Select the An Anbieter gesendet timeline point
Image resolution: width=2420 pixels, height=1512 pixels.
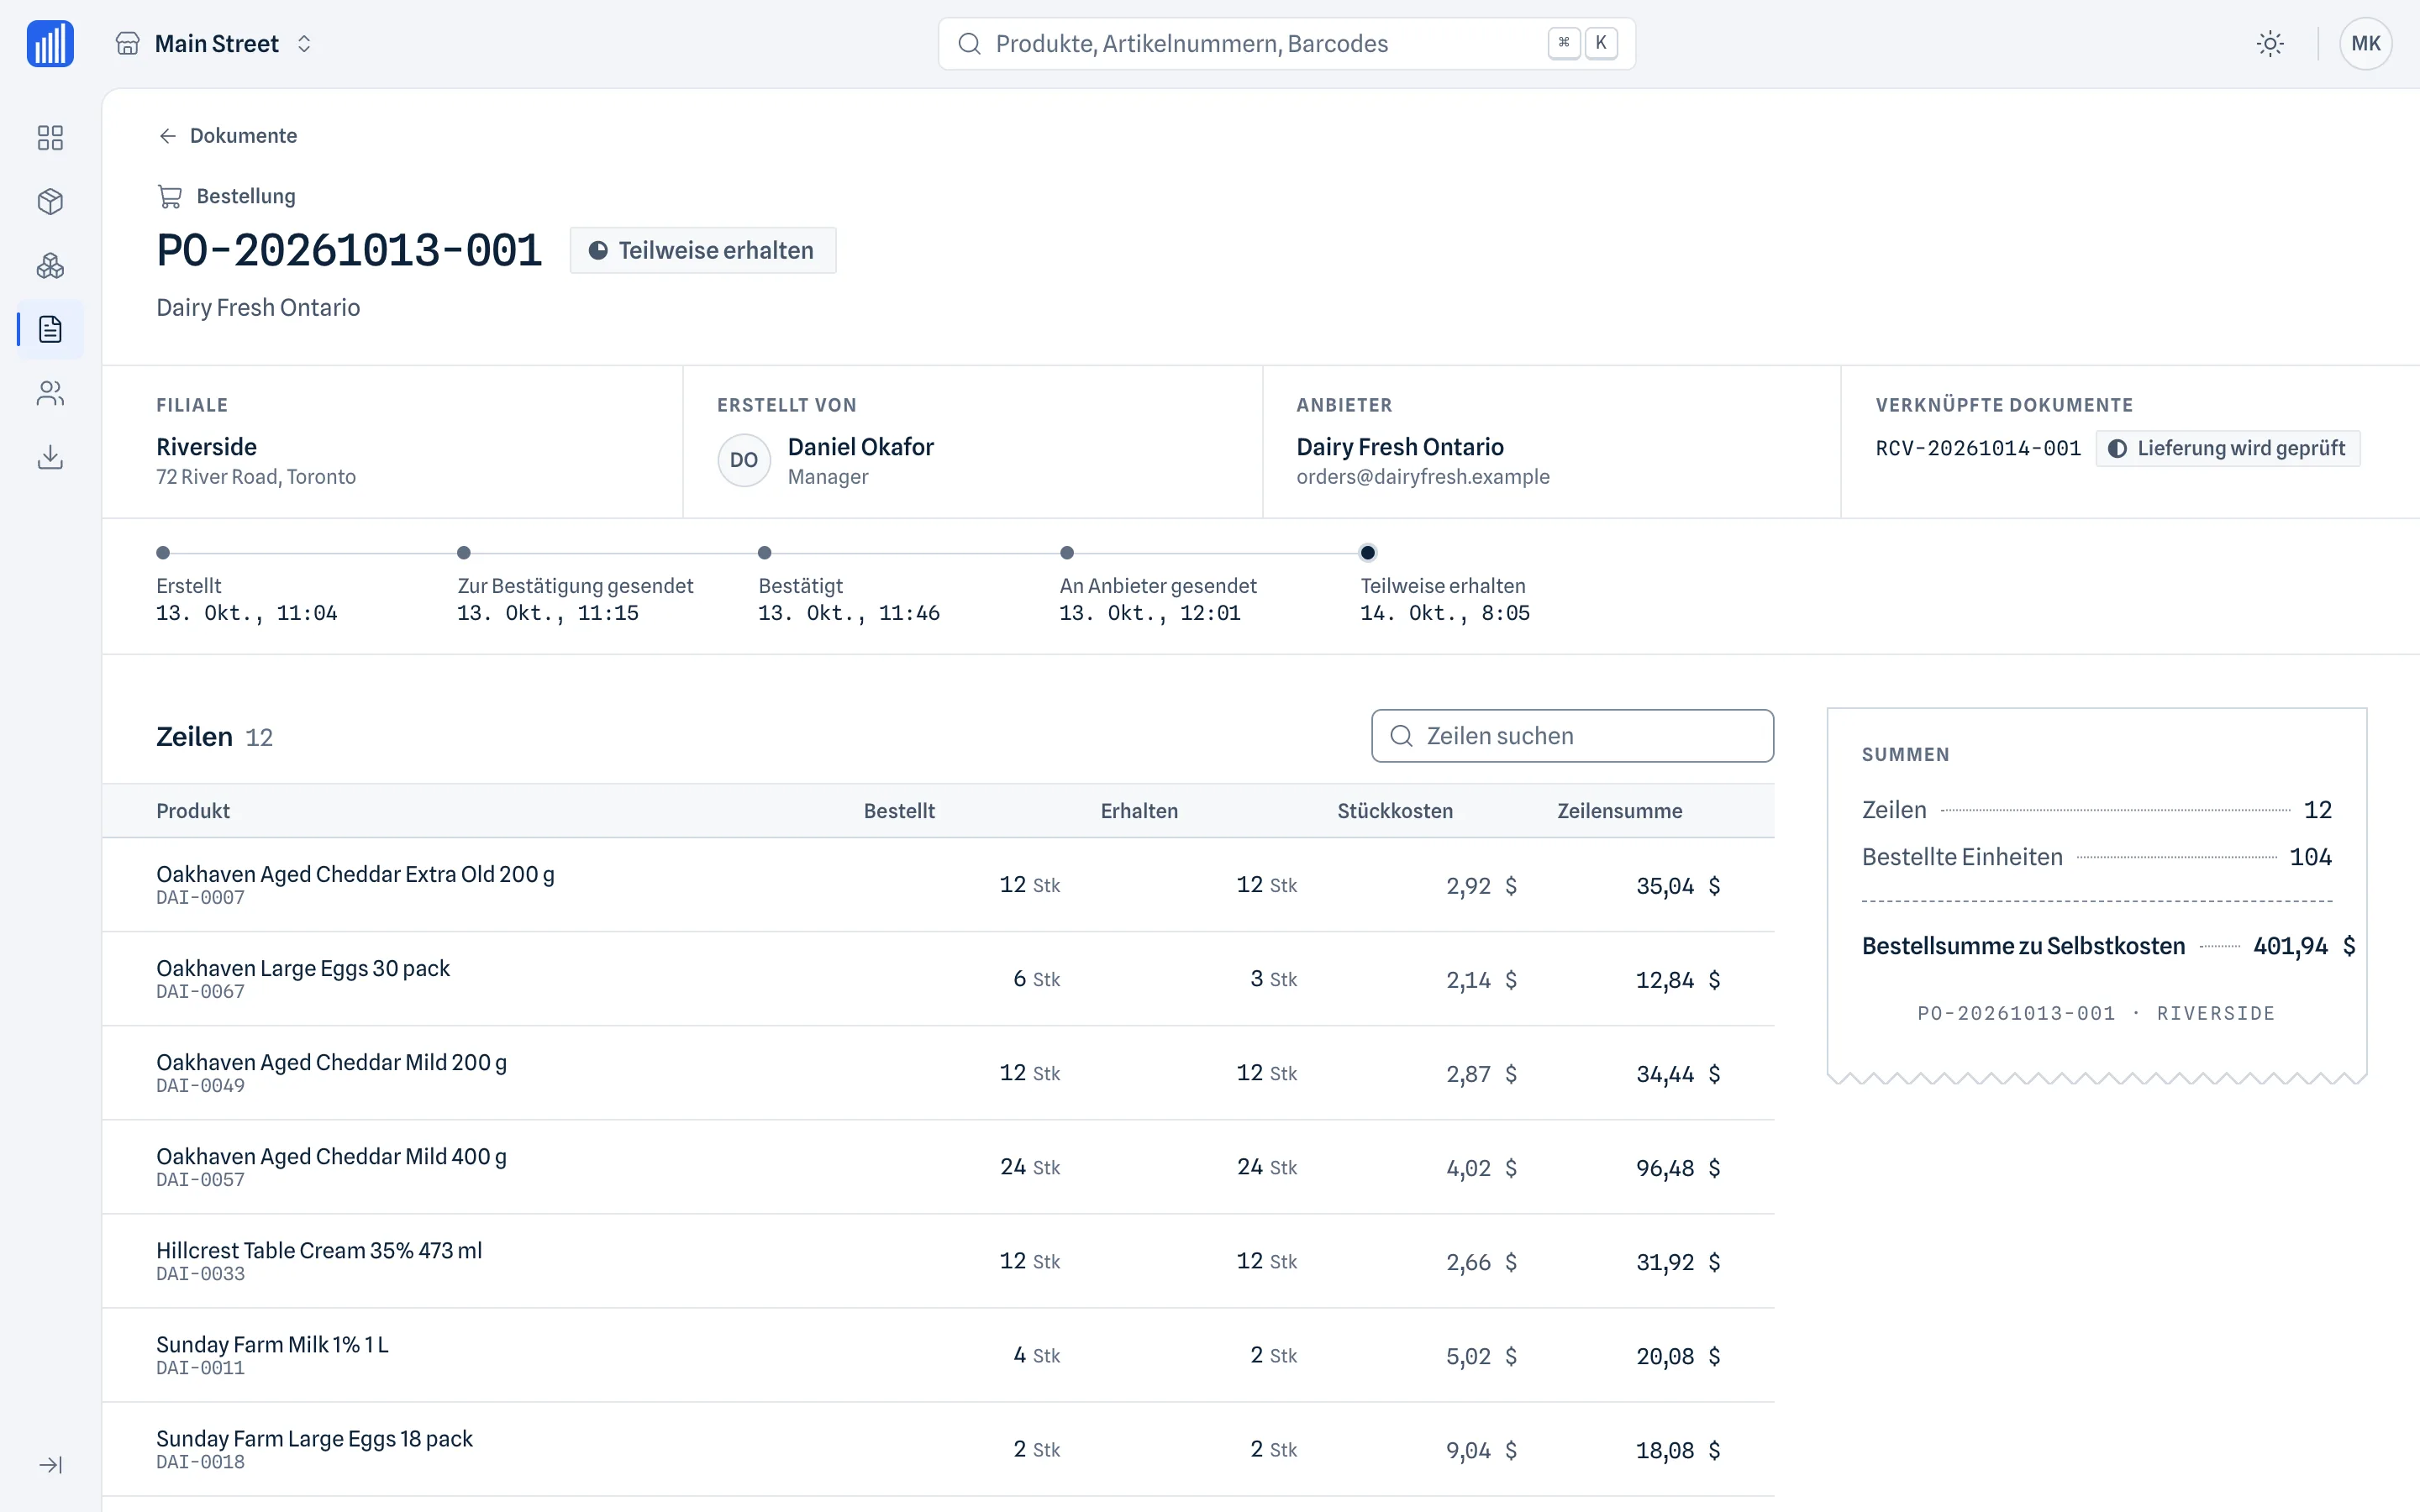1067,553
